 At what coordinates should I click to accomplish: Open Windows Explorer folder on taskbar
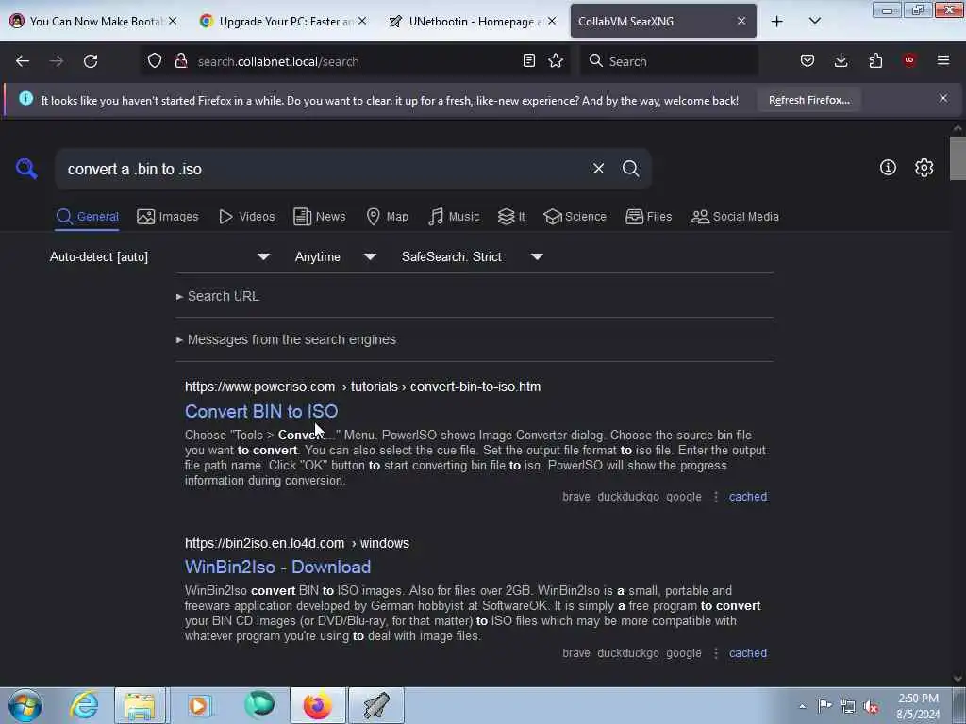click(140, 705)
